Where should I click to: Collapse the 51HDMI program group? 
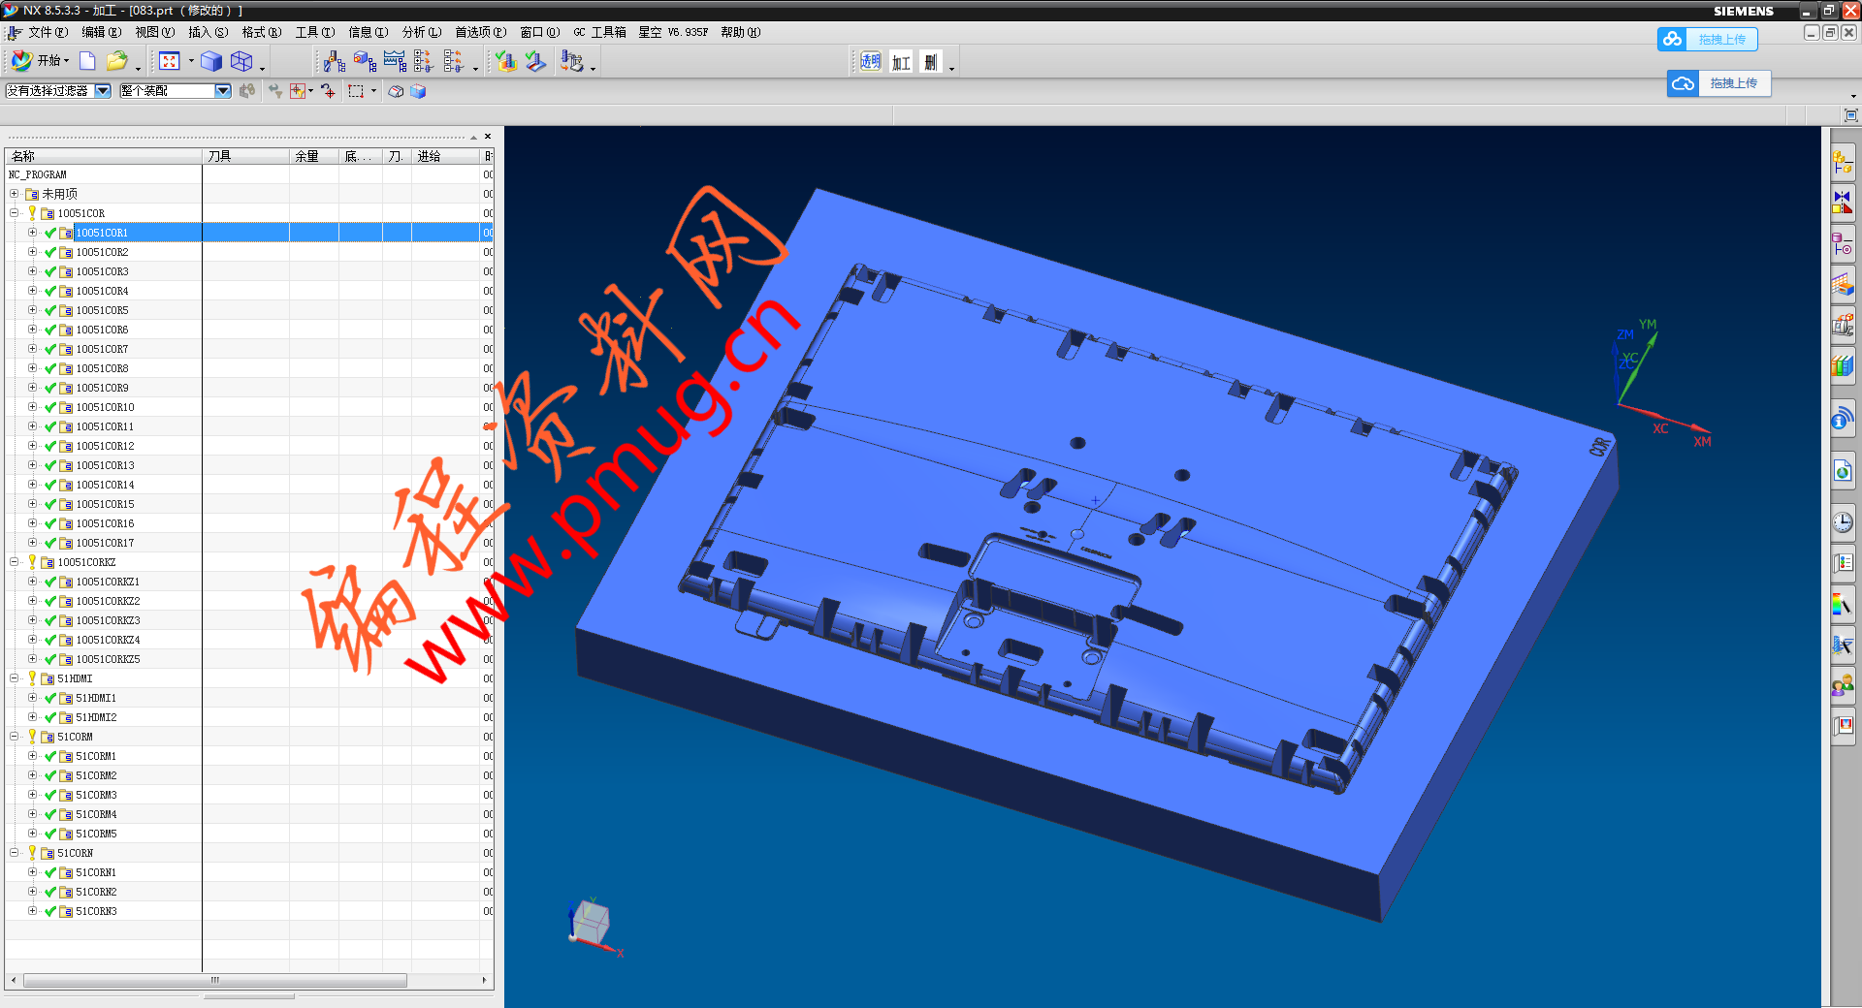[x=15, y=678]
